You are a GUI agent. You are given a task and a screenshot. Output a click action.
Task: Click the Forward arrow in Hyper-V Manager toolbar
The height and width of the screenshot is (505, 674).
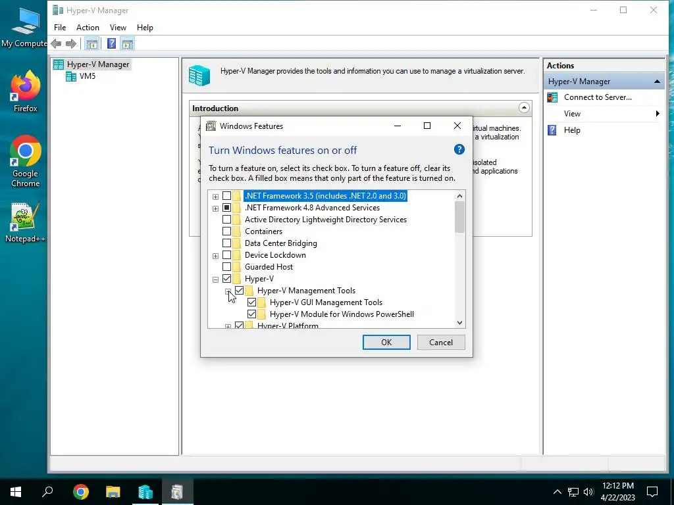(71, 43)
